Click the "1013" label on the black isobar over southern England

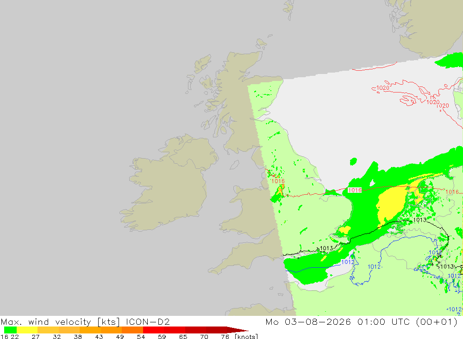[326, 248]
